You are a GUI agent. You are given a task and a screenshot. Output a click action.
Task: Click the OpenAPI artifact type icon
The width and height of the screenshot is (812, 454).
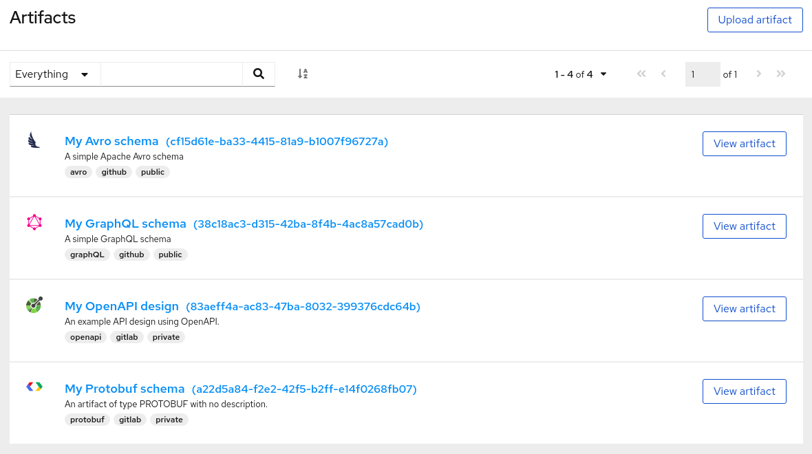point(34,305)
